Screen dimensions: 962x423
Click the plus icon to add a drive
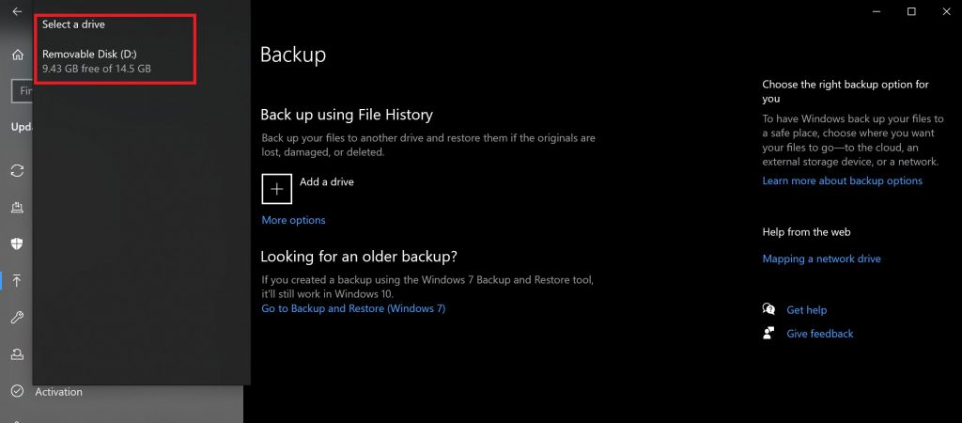(276, 188)
